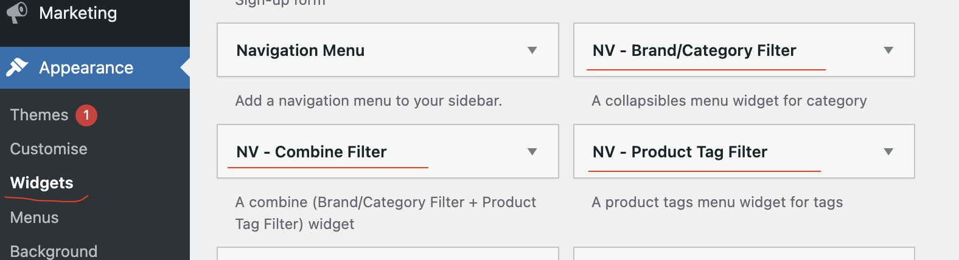The width and height of the screenshot is (959, 260).
Task: Click the navigation menu sidebar description text
Action: tap(369, 101)
